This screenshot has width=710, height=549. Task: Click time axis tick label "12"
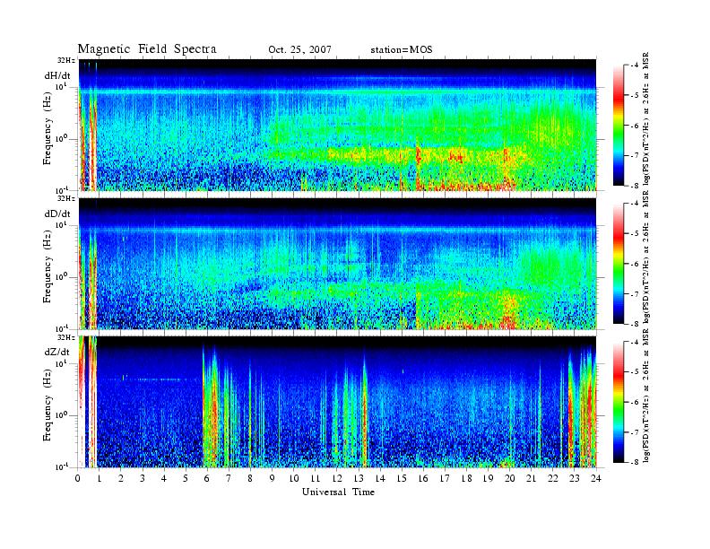coord(337,479)
